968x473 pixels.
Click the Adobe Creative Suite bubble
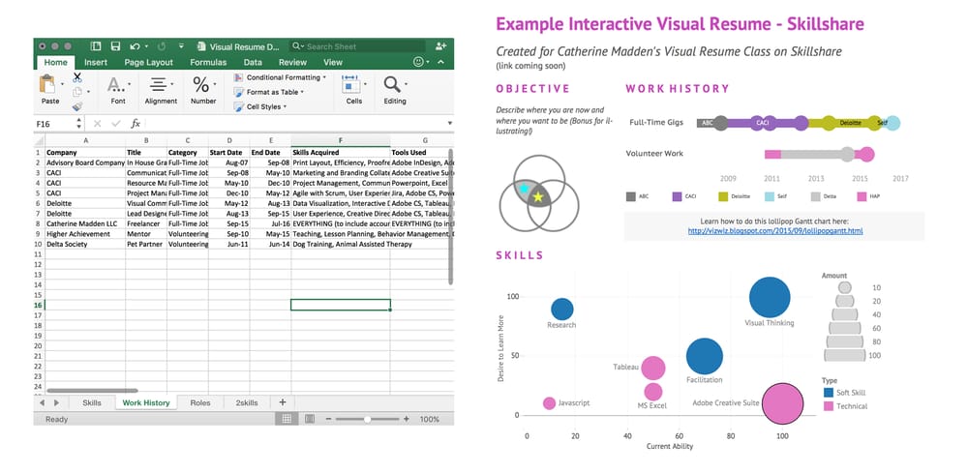(782, 404)
